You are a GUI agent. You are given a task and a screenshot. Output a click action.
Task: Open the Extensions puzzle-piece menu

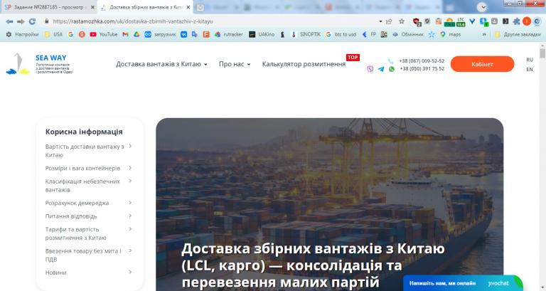coord(516,21)
